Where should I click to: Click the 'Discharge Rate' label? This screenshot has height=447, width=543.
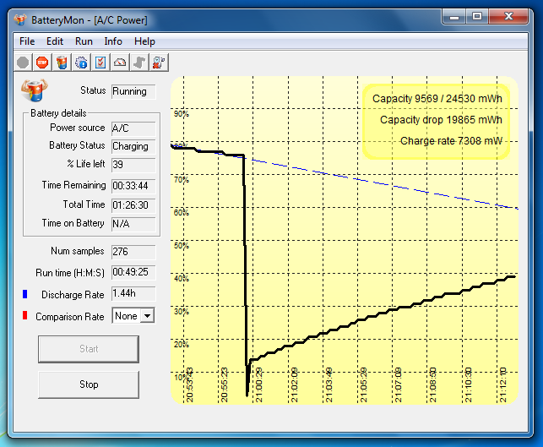click(x=73, y=295)
